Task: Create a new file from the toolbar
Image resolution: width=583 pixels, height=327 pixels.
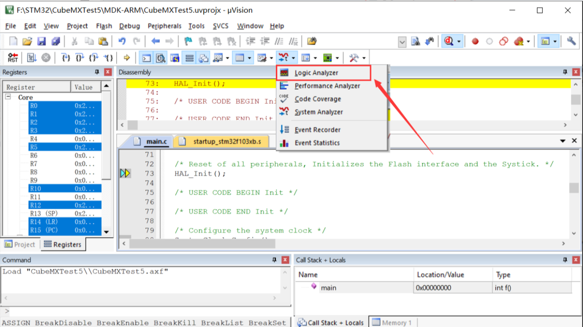Action: click(13, 41)
